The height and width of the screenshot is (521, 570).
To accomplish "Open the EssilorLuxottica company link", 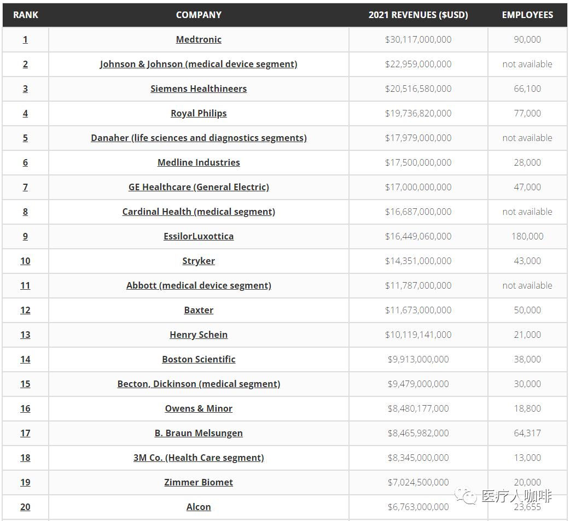I will pos(199,236).
